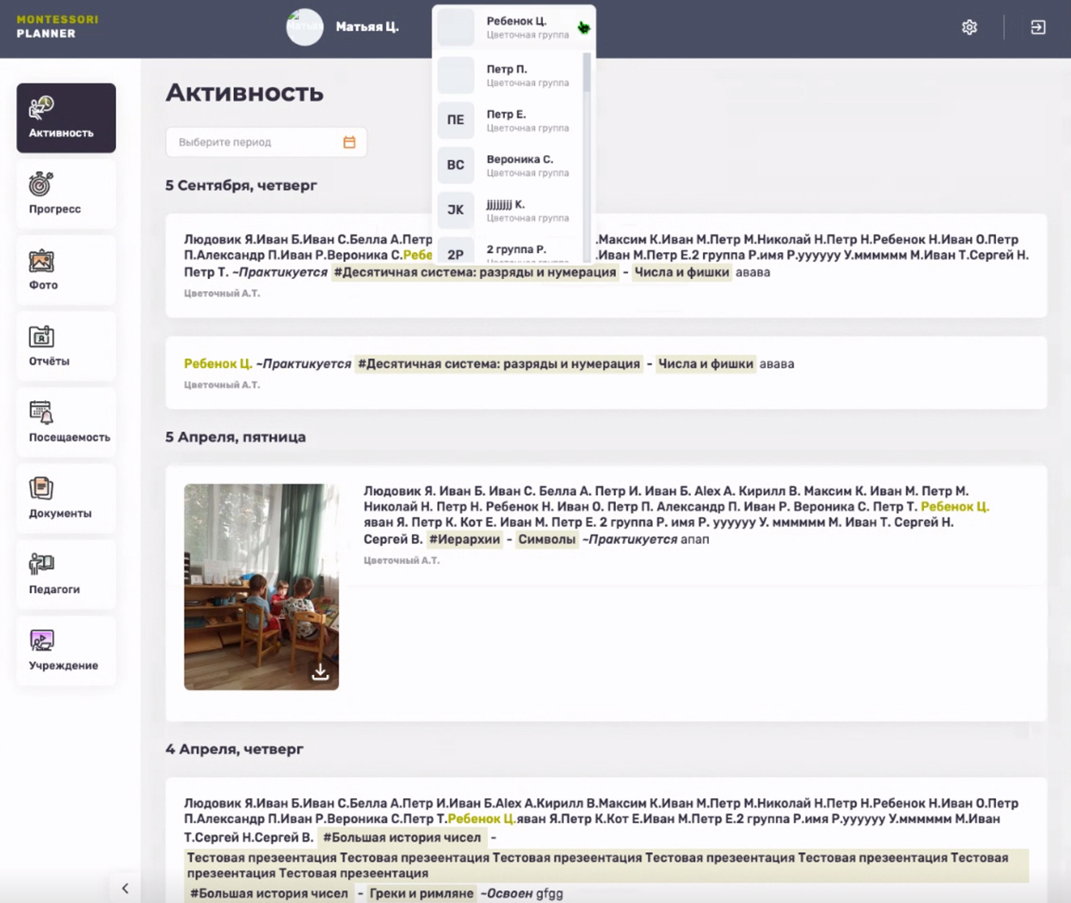Click Цветочный А.Т. under the photo entry
1071x903 pixels.
402,560
